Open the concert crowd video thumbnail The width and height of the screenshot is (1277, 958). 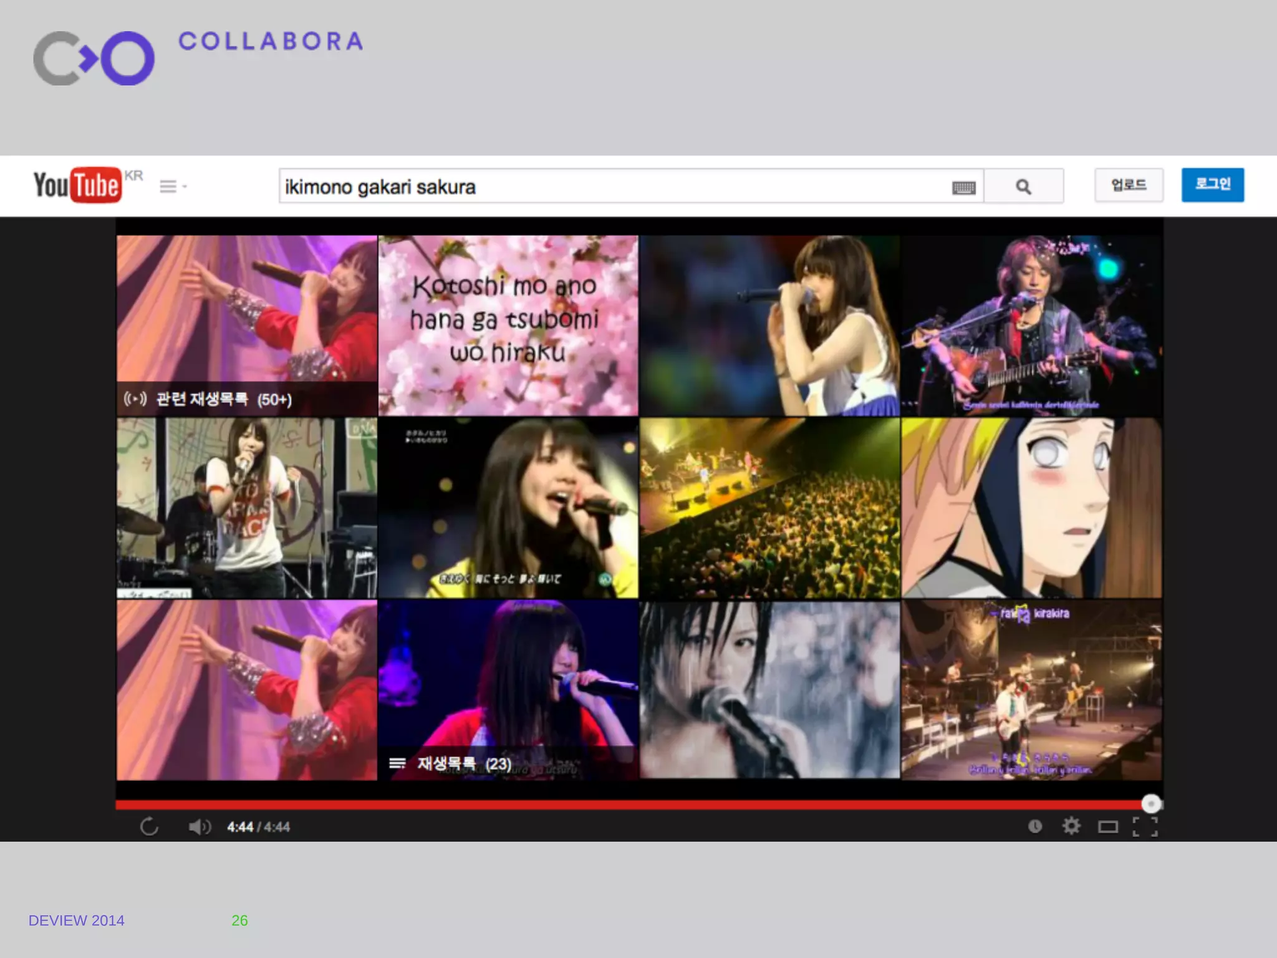tap(769, 508)
